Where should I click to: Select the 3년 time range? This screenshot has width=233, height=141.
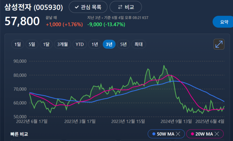109,44
